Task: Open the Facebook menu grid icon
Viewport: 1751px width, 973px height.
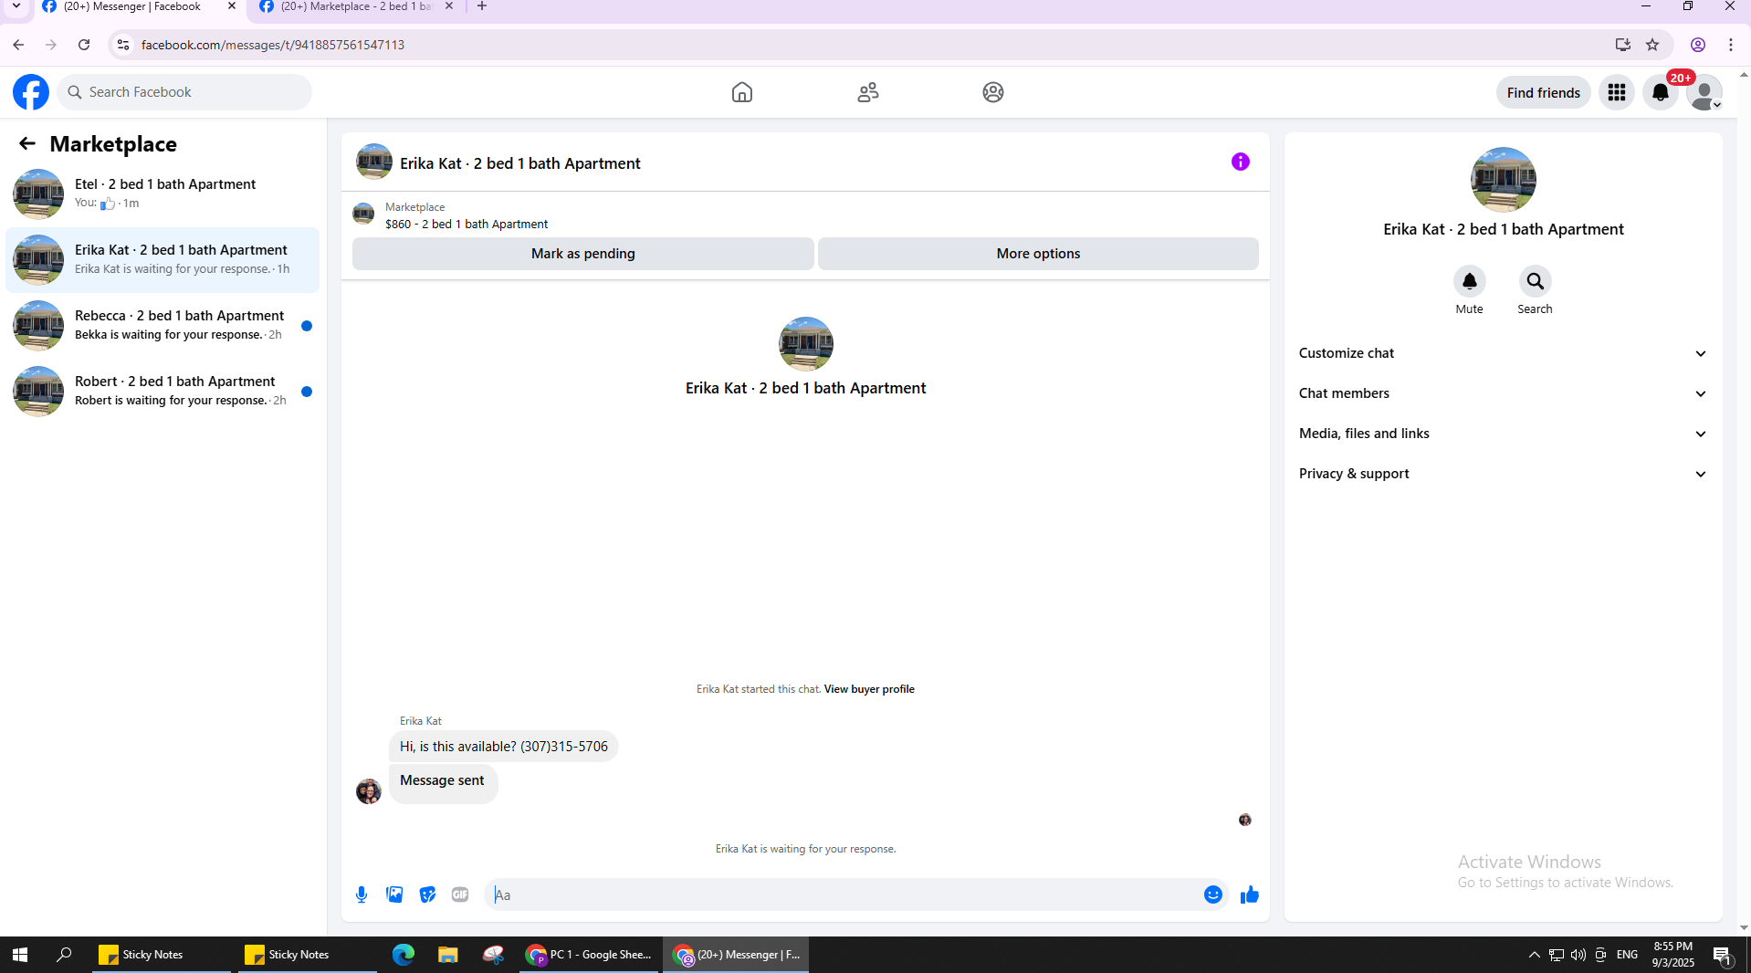Action: (x=1617, y=92)
